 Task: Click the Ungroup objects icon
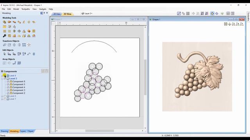[x=24, y=54]
